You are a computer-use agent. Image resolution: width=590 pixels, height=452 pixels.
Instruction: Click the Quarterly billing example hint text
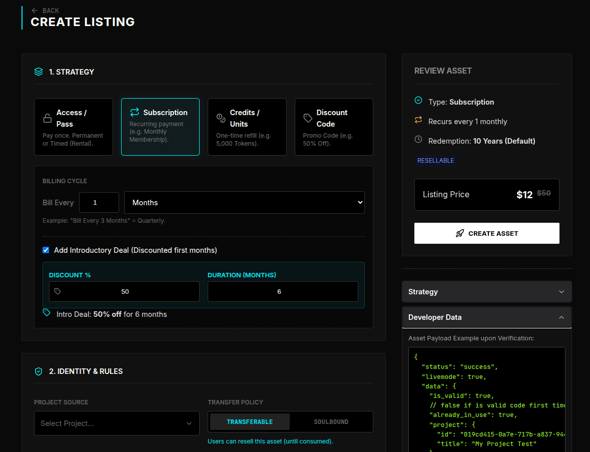pyautogui.click(x=104, y=221)
